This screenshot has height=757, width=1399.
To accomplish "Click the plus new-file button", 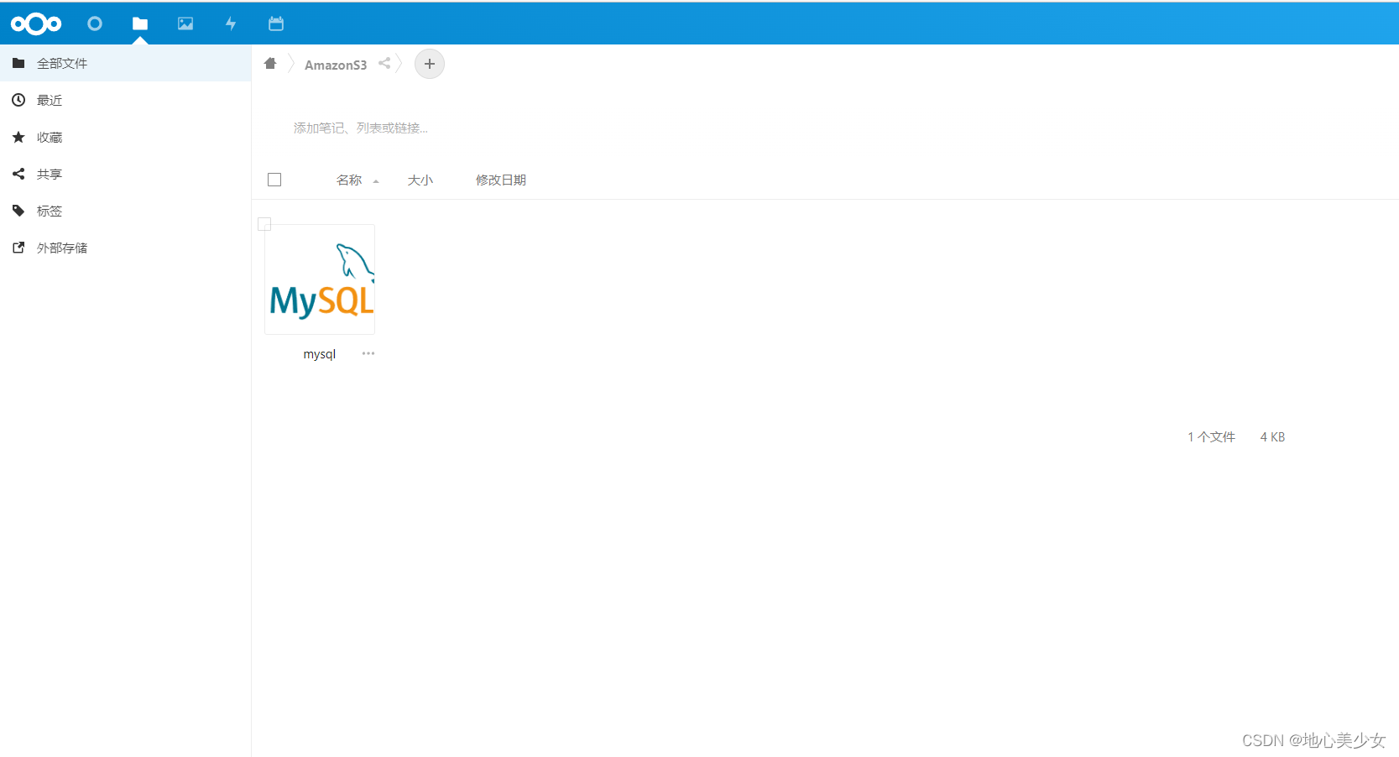I will point(430,64).
